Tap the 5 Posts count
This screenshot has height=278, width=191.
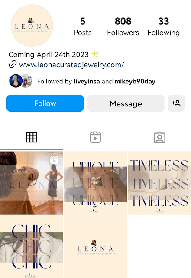click(x=83, y=26)
